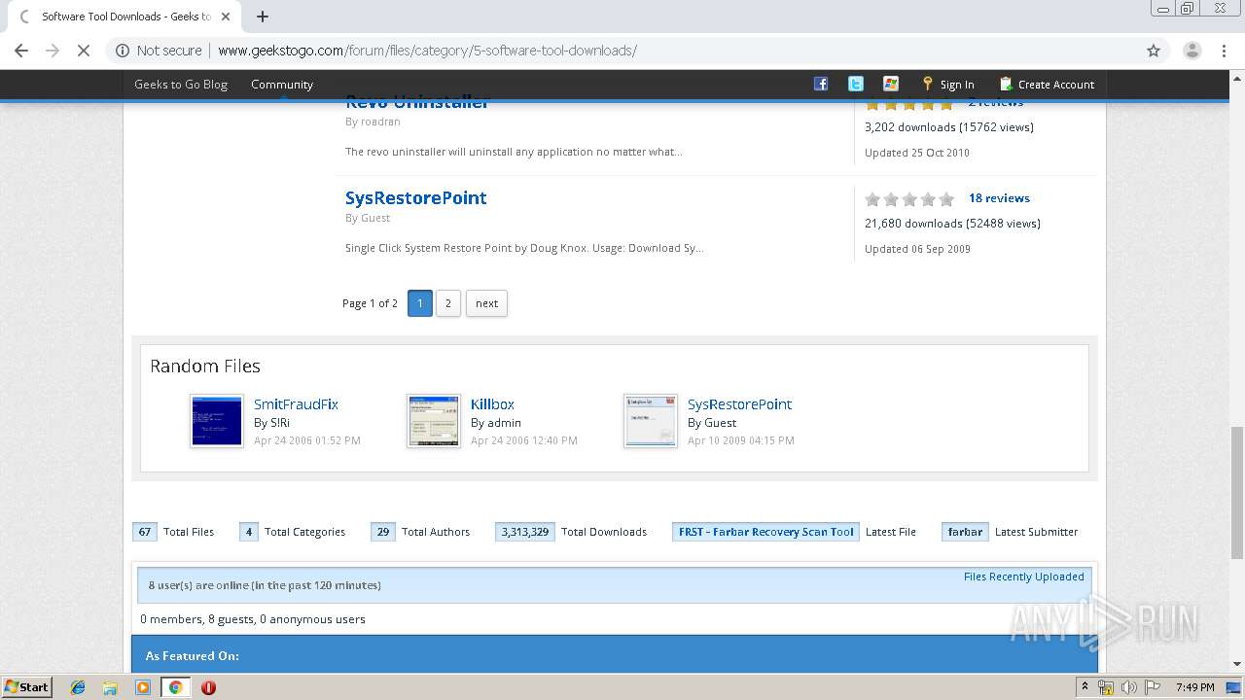Read the 18 reviews for SysRestorePoint
1245x700 pixels.
(x=999, y=197)
